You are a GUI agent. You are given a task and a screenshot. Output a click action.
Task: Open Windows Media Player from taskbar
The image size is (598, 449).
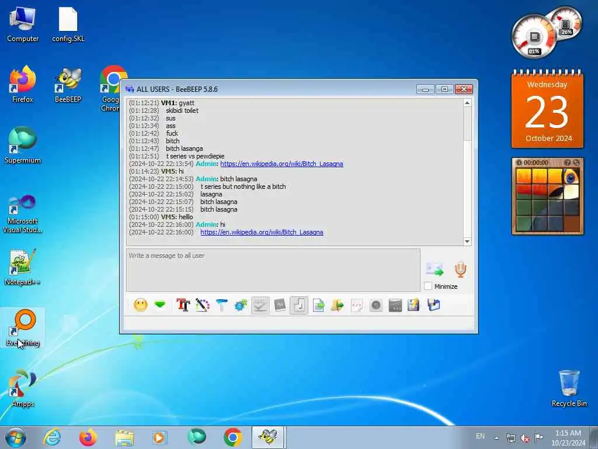tap(159, 437)
